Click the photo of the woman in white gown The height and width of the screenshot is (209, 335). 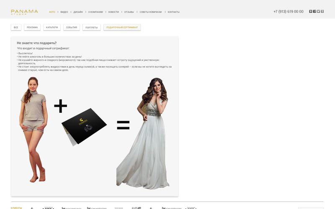point(143,133)
